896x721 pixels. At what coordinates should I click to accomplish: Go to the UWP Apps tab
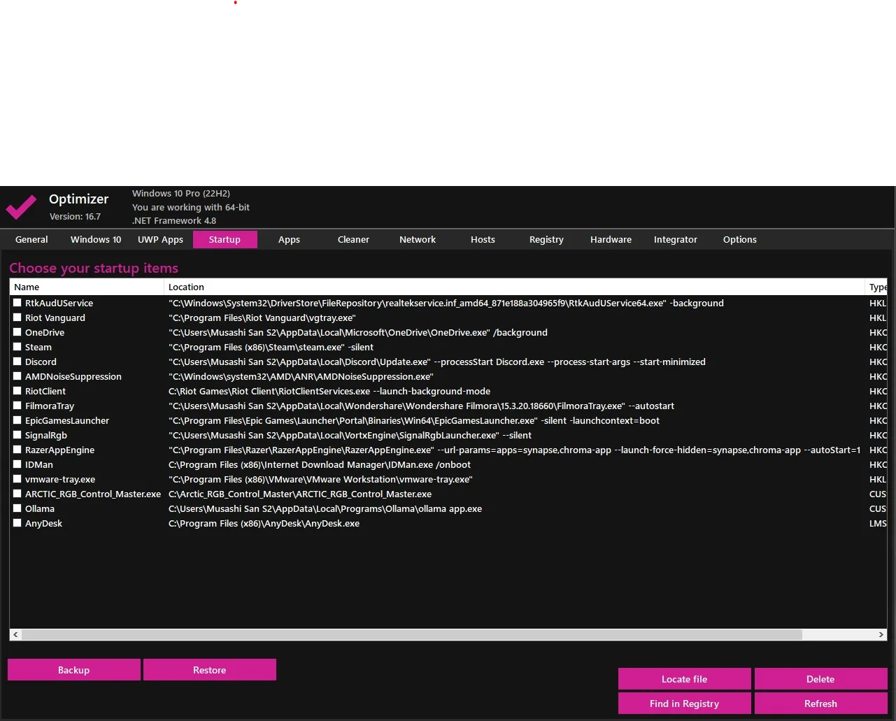pos(160,239)
